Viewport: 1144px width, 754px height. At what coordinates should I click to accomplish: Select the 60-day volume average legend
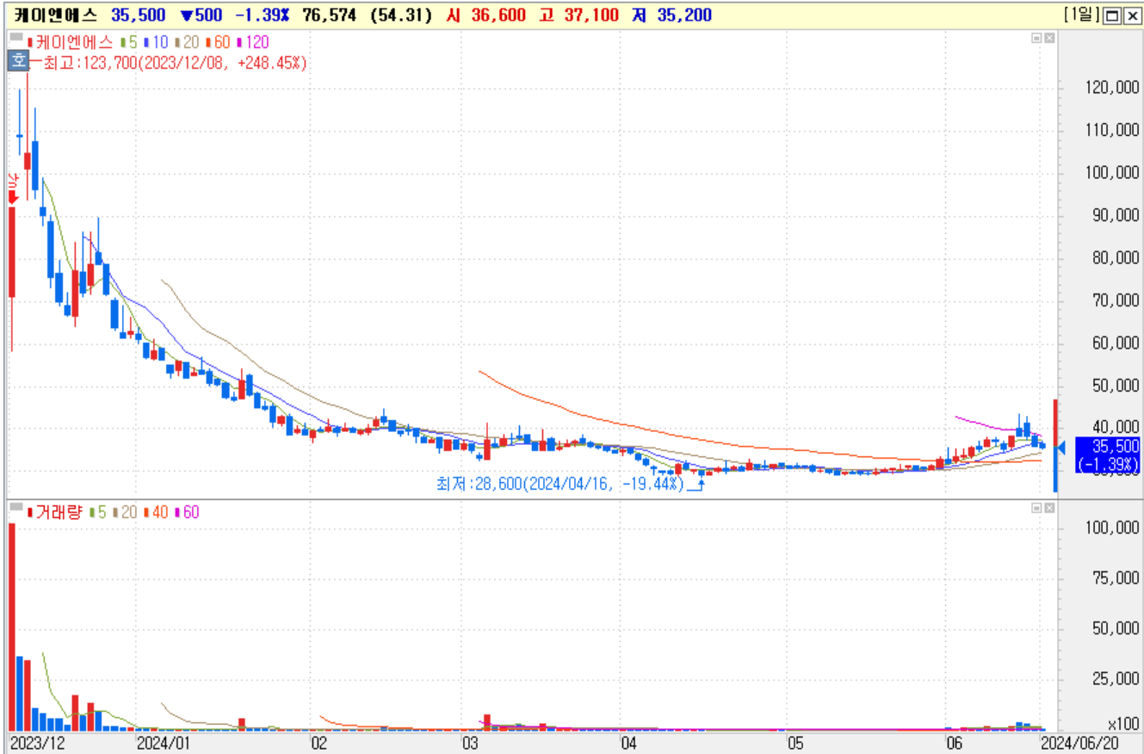[187, 512]
